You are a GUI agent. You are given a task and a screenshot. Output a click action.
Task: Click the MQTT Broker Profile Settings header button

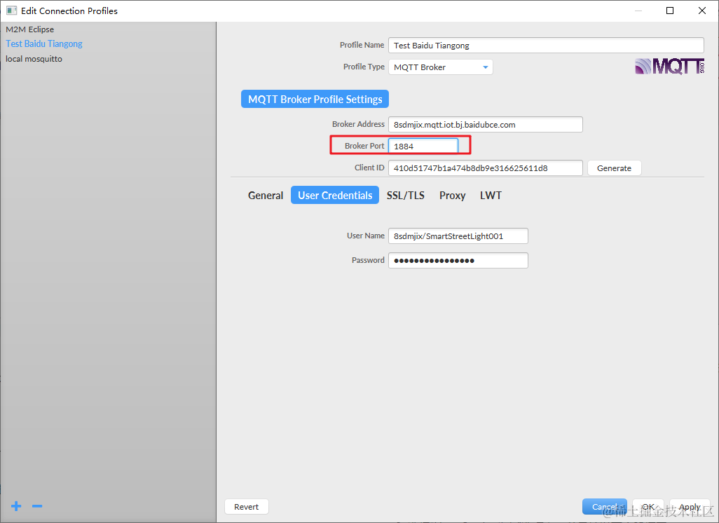tap(315, 99)
